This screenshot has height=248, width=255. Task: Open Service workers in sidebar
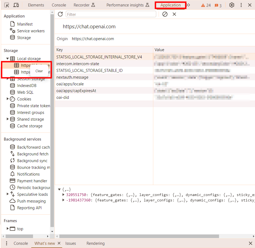pos(31,31)
